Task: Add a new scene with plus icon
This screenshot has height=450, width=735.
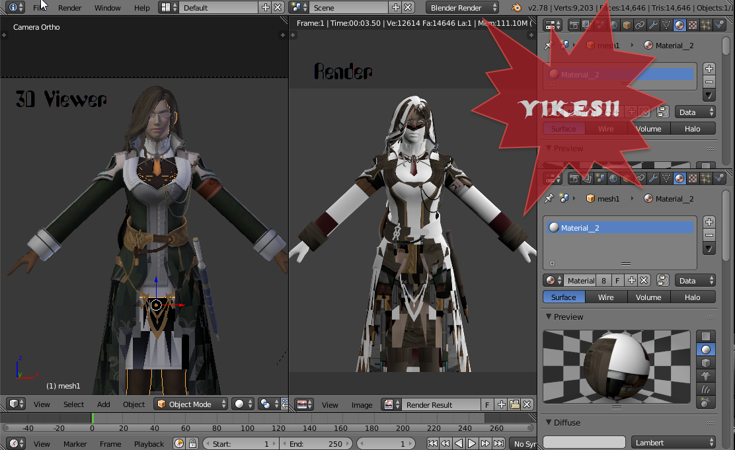Action: (x=396, y=7)
